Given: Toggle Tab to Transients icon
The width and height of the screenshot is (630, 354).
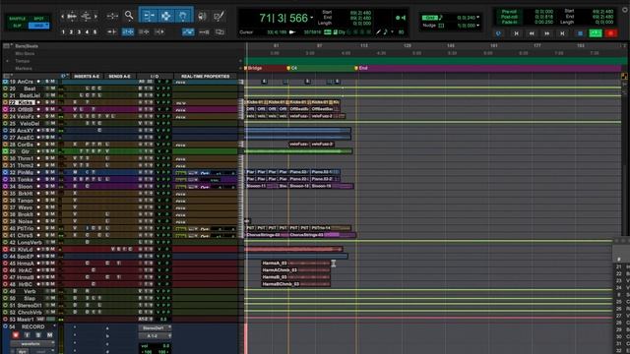Looking at the screenshot, I should 111,31.
